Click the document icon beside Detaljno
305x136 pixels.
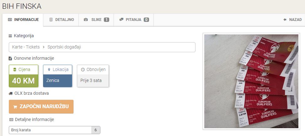pos(51,20)
